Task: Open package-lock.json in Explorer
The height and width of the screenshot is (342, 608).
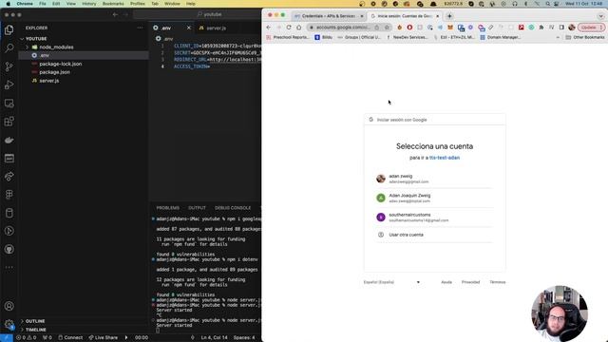Action: [61, 64]
